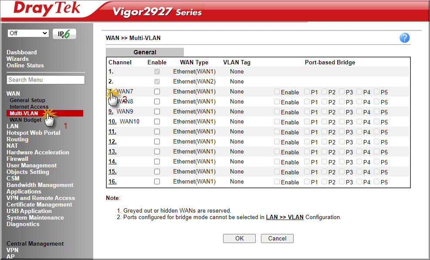Viewport: 430px width, 260px height.
Task: Click the Cancel button
Action: click(277, 238)
